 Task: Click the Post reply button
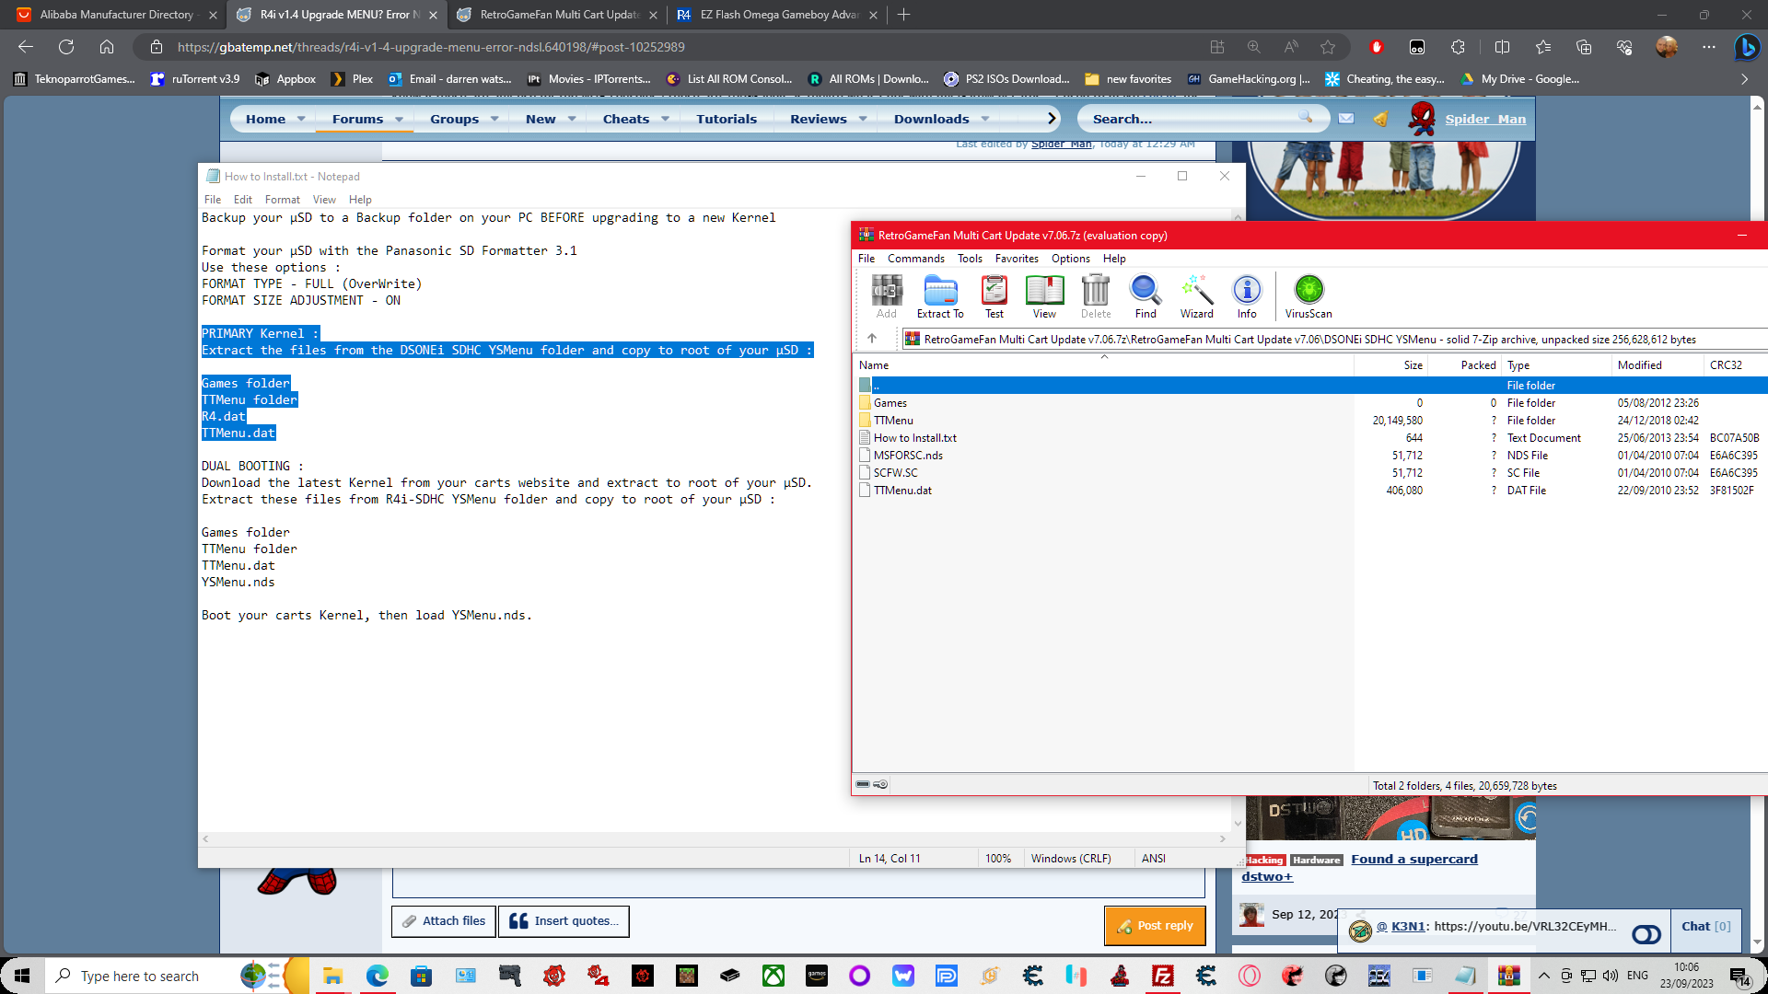1155,926
